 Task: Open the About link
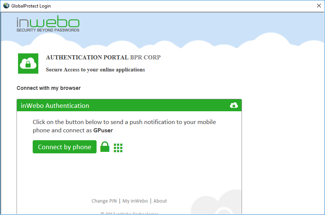[x=160, y=201]
